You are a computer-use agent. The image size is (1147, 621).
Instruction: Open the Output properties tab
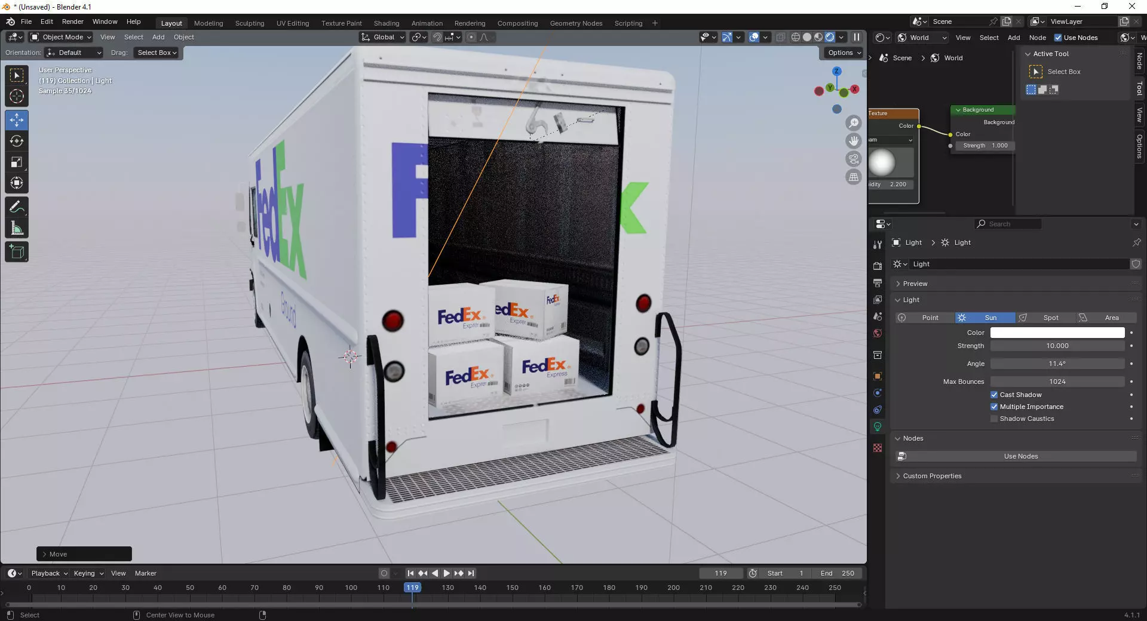[x=878, y=282]
